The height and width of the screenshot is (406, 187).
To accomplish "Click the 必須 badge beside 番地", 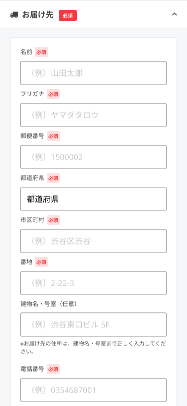I will coord(41,262).
